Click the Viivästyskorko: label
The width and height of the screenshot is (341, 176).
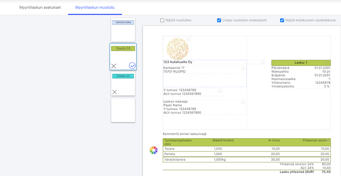pyautogui.click(x=283, y=86)
